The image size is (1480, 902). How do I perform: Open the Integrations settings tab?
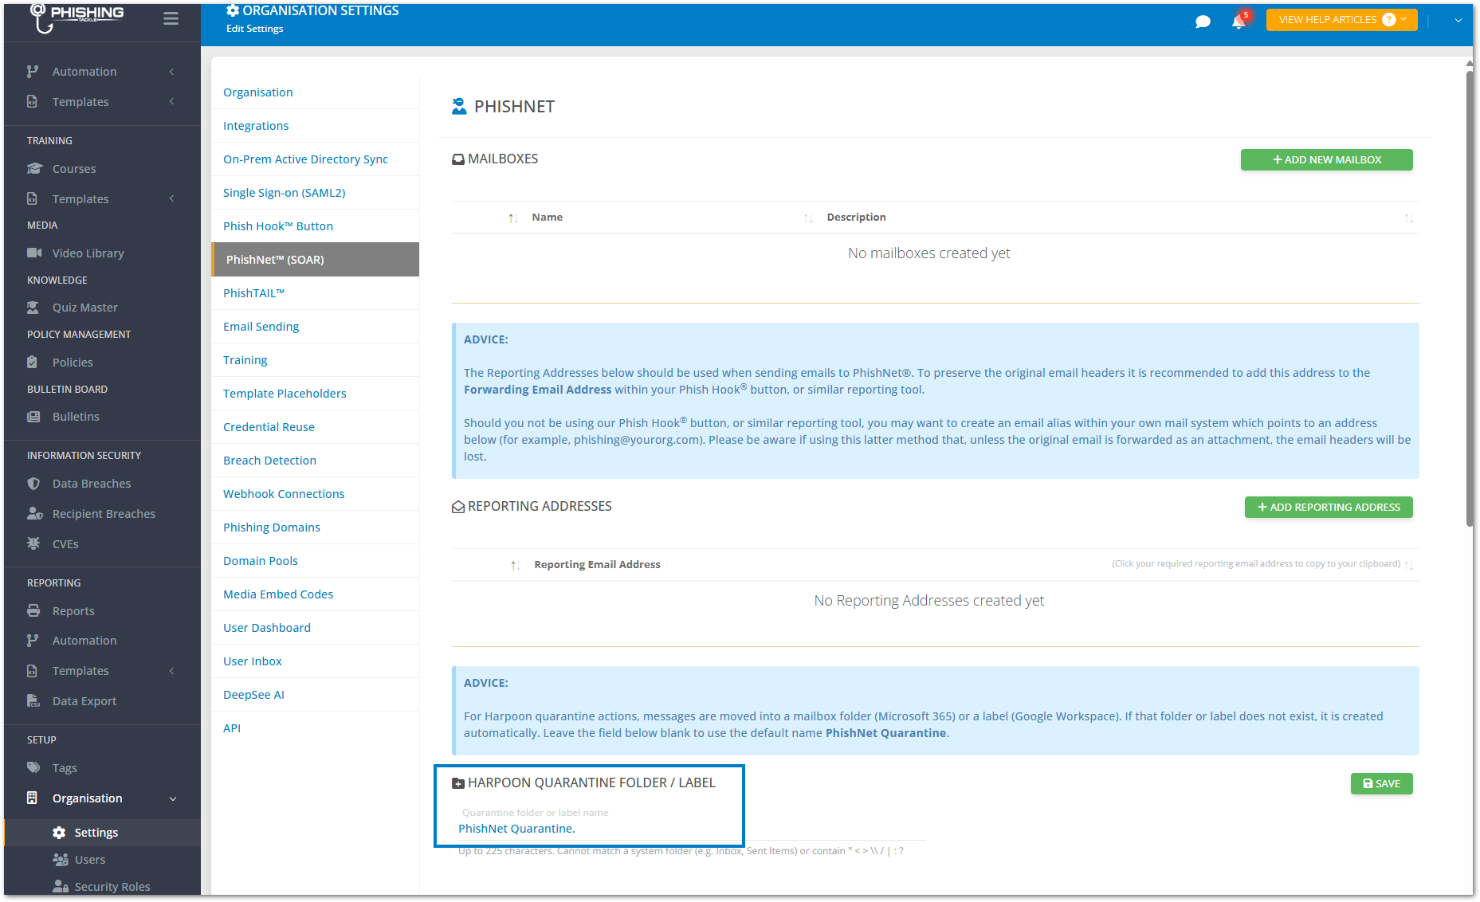click(315, 126)
